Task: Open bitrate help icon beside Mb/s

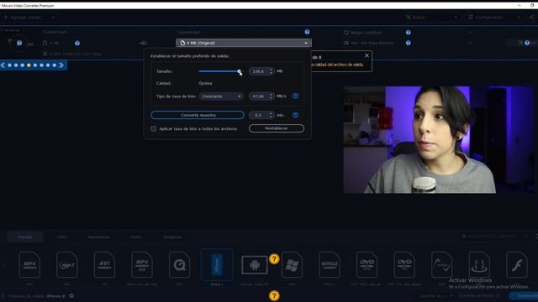Action: pos(295,96)
